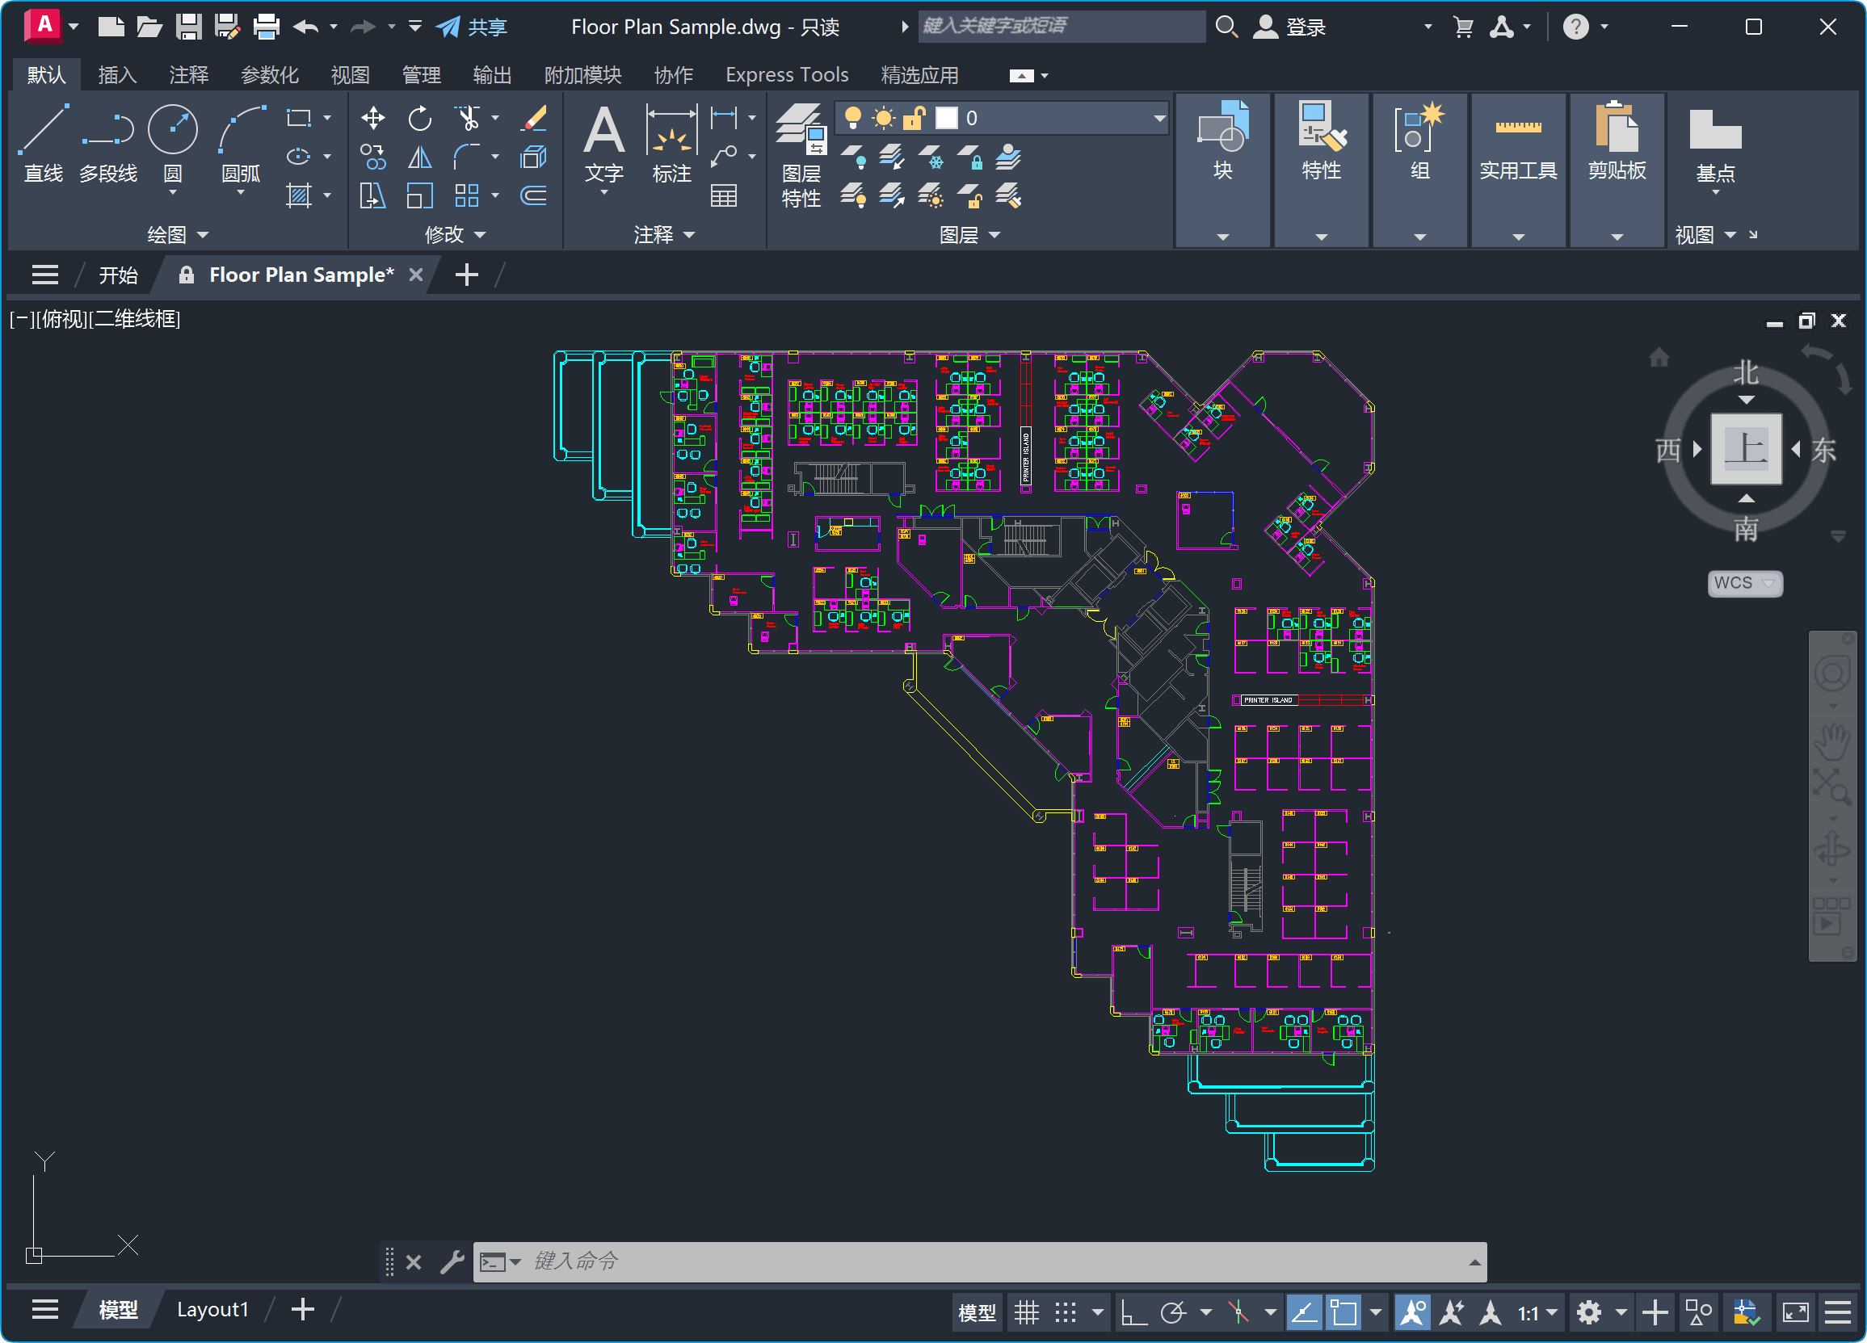Click the Hatch tool icon
1867x1343 pixels.
(x=298, y=195)
